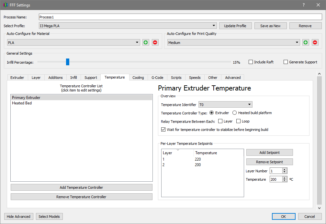Viewport: 326px width, 224px height.
Task: Open the G-Code tab
Action: click(x=157, y=78)
